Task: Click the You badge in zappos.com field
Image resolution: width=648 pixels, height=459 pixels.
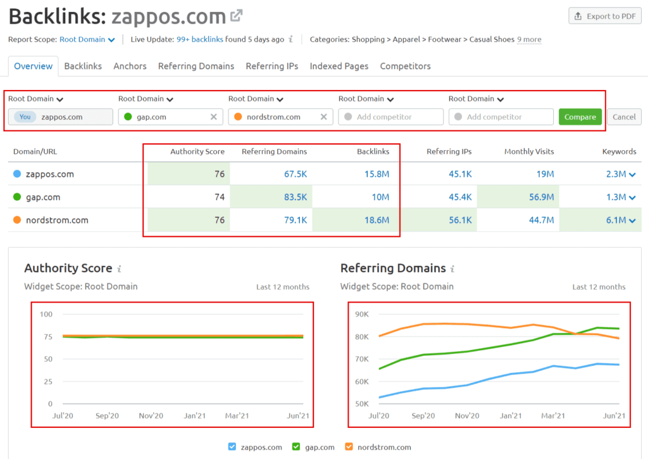Action: (x=25, y=117)
